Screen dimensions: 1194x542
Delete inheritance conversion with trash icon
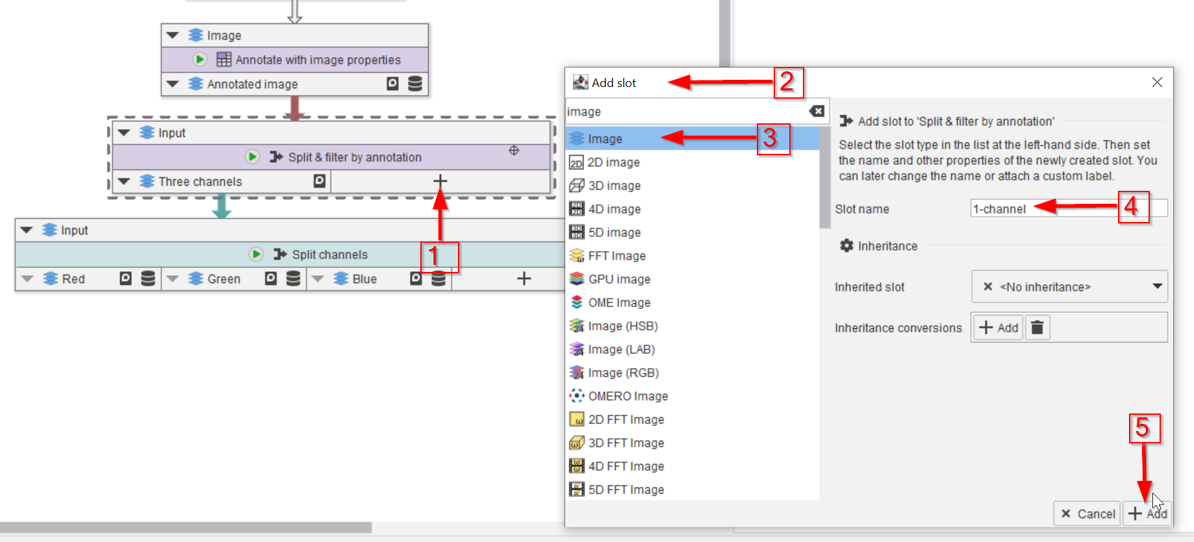[1037, 328]
